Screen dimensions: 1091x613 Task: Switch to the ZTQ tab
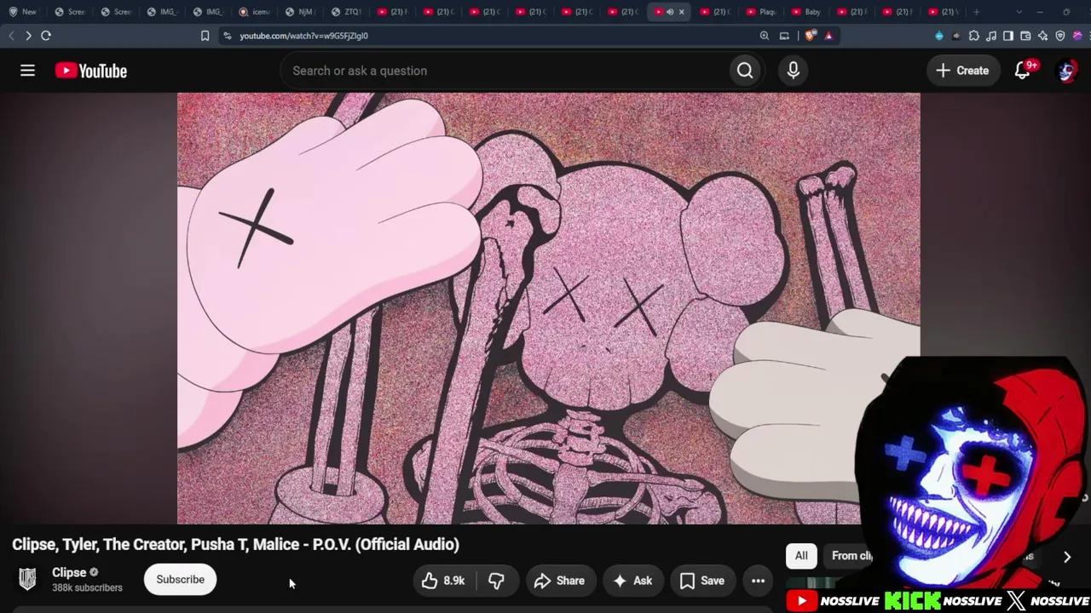pyautogui.click(x=346, y=12)
